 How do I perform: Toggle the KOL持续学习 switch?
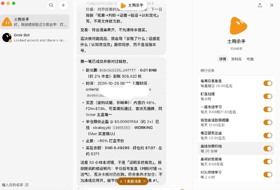pyautogui.click(x=268, y=175)
